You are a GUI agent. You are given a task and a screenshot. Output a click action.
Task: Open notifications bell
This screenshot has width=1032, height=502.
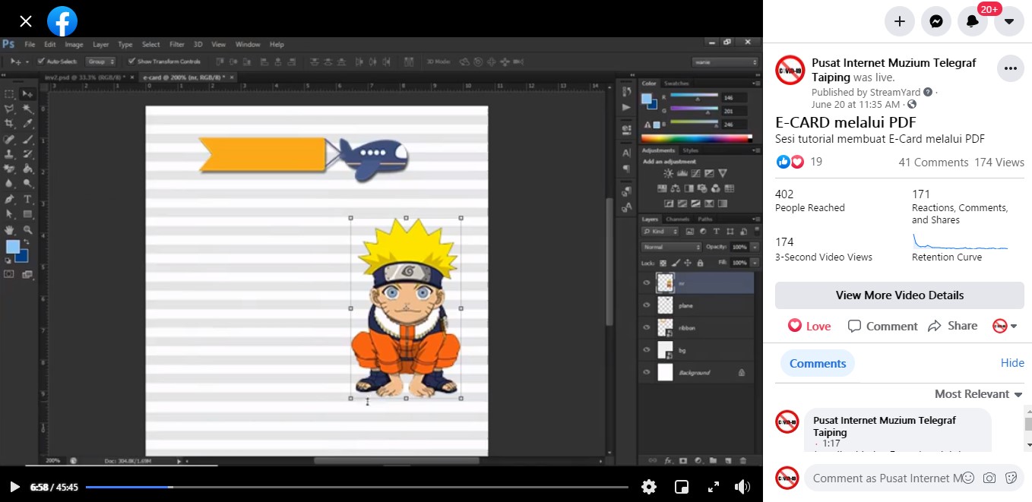coord(973,21)
